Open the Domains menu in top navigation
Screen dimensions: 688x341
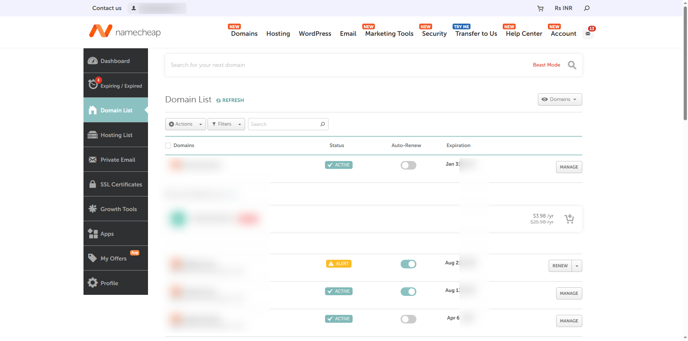(x=244, y=34)
